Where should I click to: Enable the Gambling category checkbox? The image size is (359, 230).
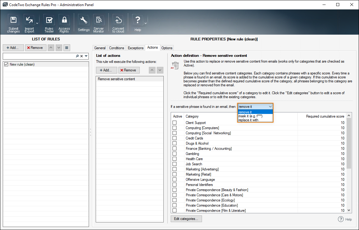tap(175, 154)
